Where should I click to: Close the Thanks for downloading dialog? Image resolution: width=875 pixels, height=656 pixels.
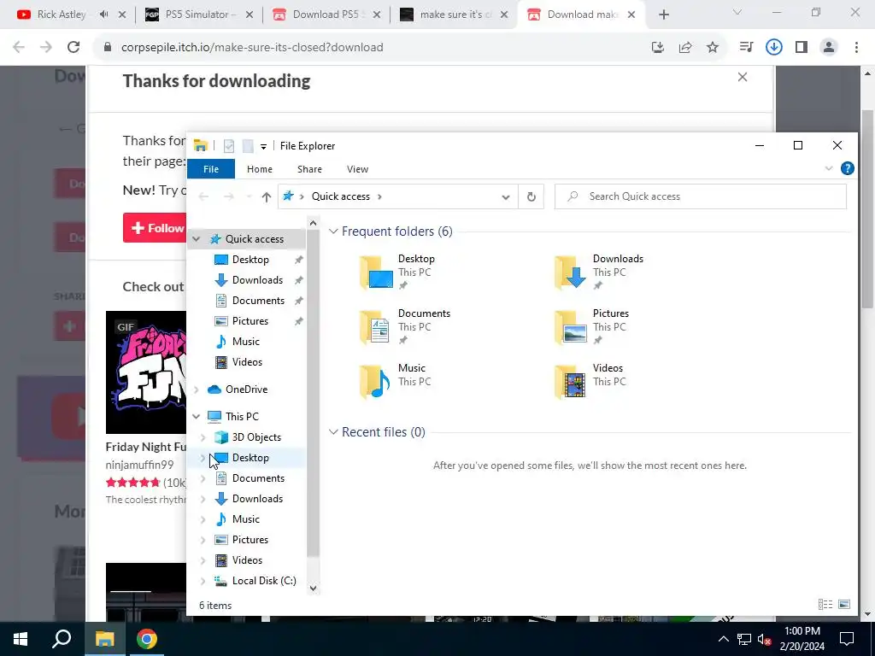click(x=743, y=77)
